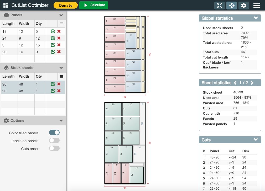Screen dimensions: 265x191
Task: Edit length 96 in stock sheets table
Action: [x=9, y=84]
